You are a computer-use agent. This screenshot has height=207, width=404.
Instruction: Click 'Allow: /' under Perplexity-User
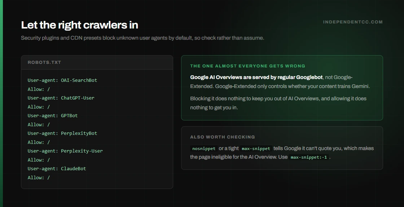pyautogui.click(x=39, y=160)
